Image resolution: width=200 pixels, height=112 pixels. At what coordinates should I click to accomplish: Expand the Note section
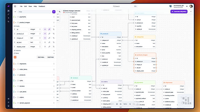coord(54,53)
